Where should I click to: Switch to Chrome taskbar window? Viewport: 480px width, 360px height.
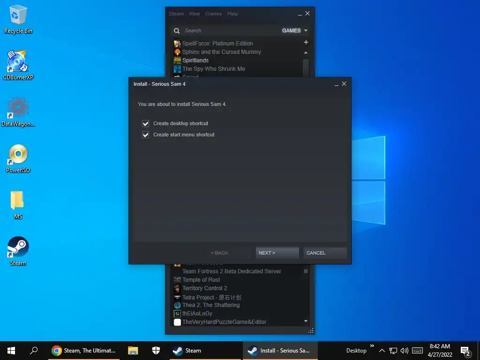(x=83, y=351)
